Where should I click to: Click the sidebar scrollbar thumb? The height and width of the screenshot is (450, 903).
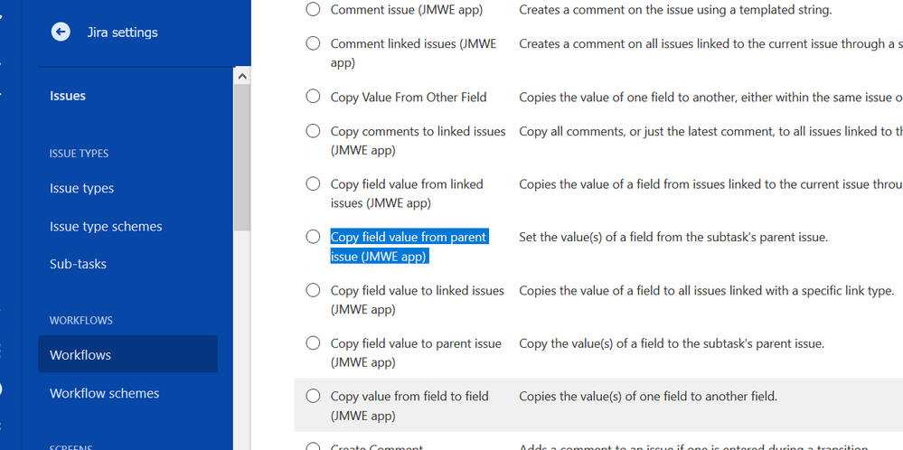coord(242,156)
